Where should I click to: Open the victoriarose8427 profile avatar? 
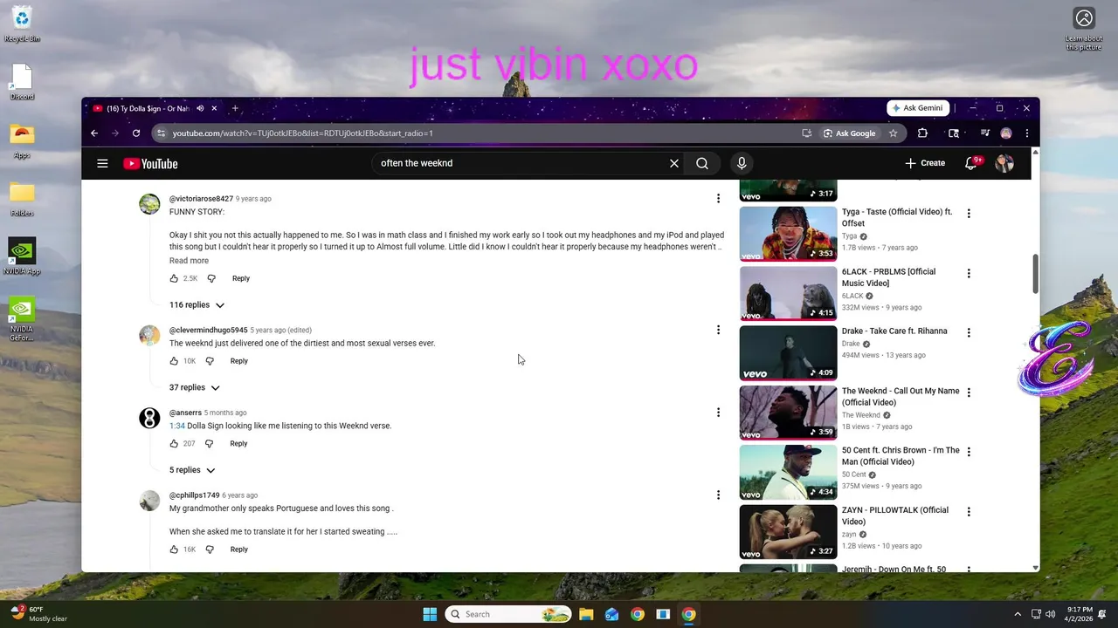point(149,204)
